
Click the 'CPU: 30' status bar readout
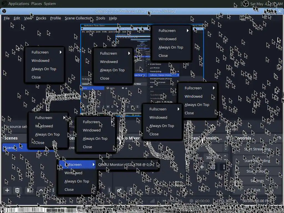(x=225, y=201)
